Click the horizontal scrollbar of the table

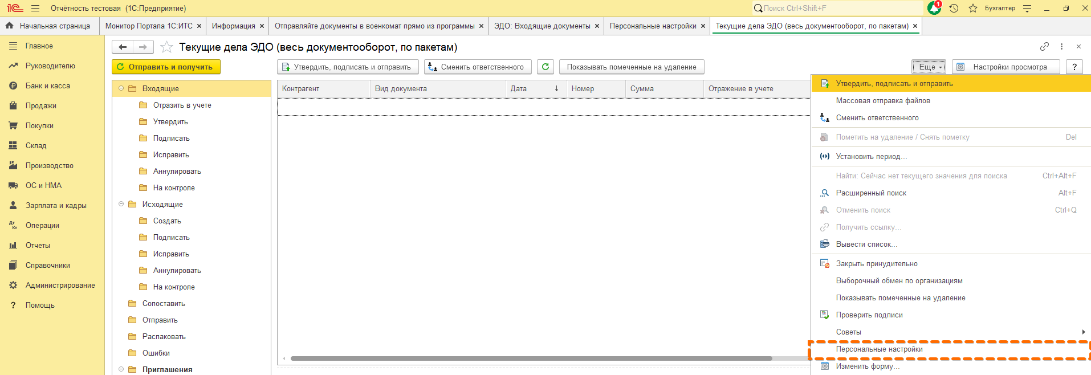pyautogui.click(x=531, y=358)
